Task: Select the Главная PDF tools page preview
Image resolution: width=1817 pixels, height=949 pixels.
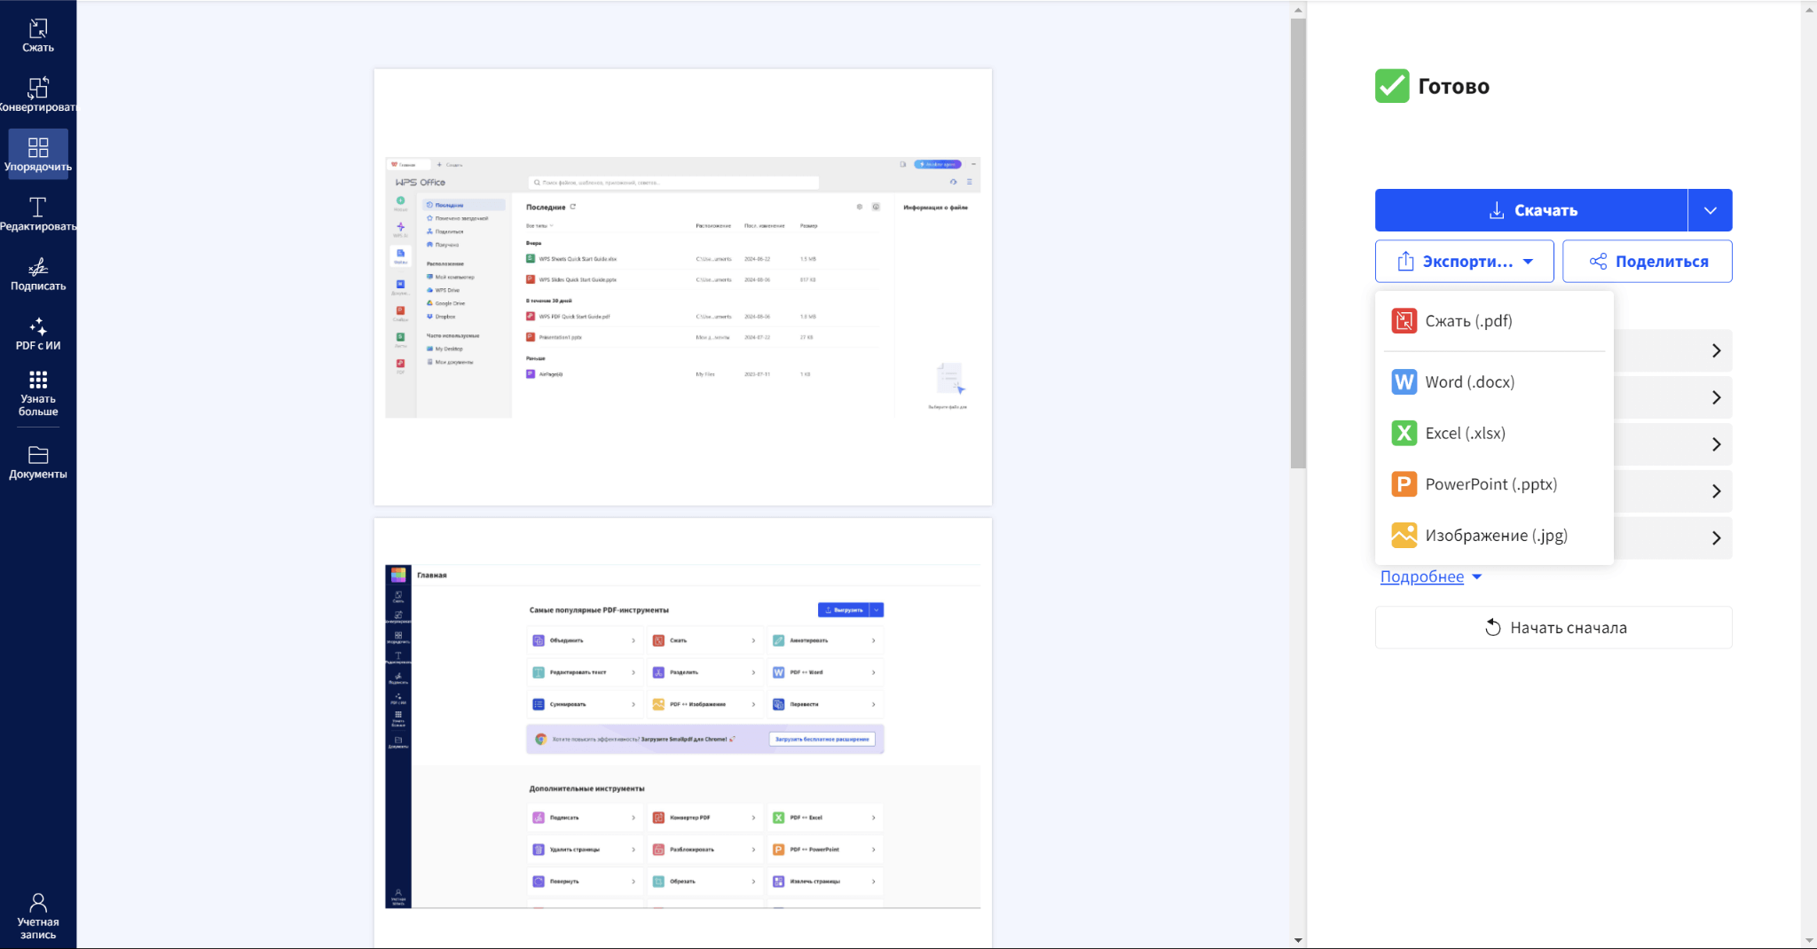Action: point(683,733)
